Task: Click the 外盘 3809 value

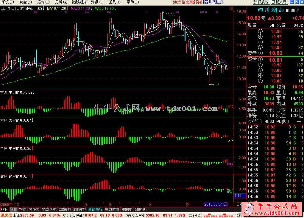Action: pyautogui.click(x=270, y=104)
